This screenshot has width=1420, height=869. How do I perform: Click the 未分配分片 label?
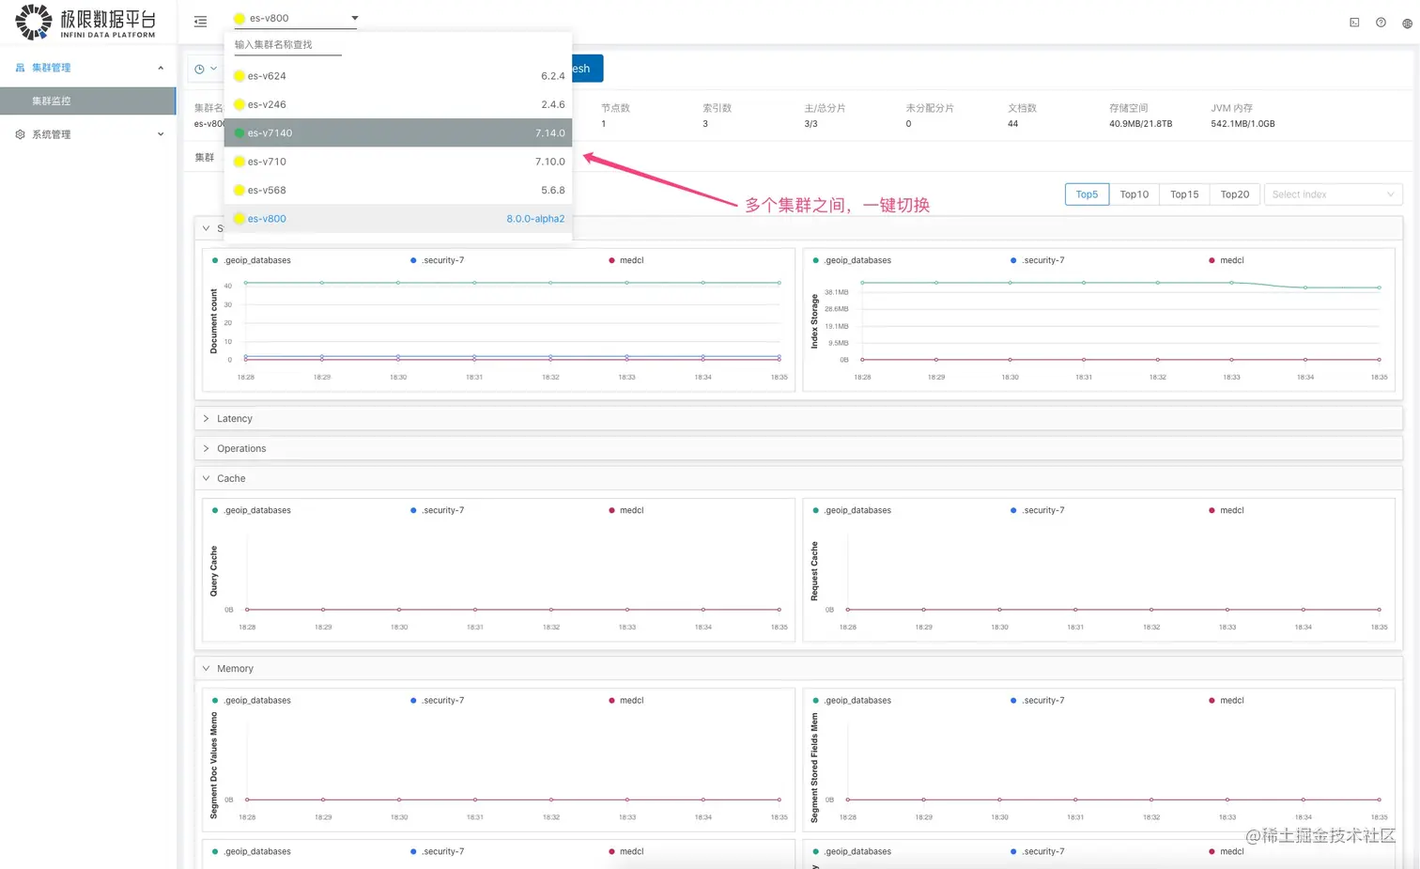click(x=930, y=108)
